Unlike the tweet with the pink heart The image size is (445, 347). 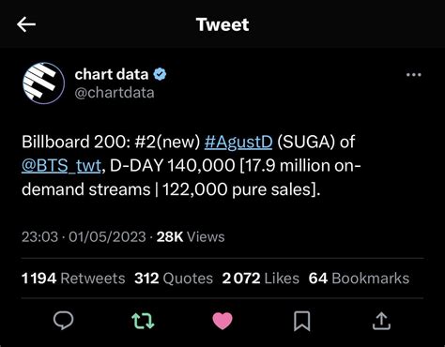point(222,321)
